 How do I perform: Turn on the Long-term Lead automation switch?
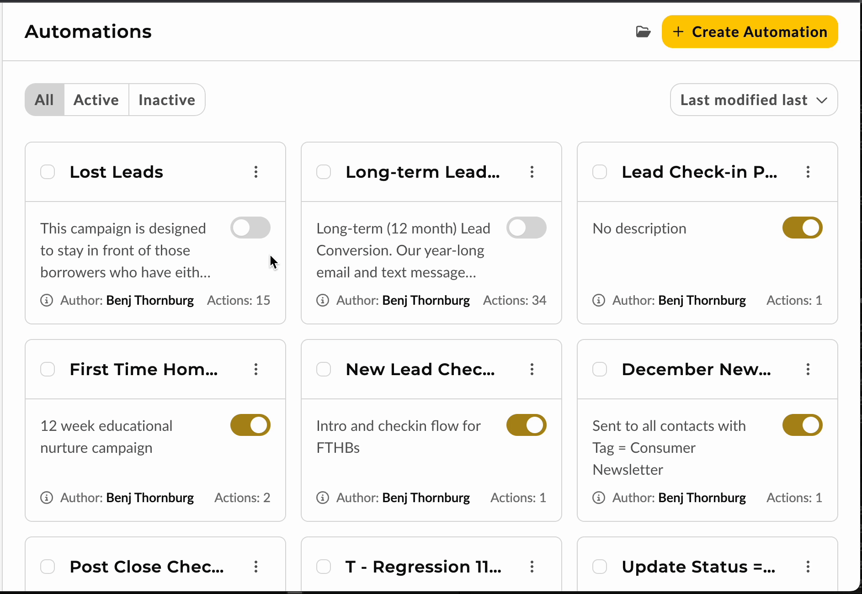click(x=527, y=228)
